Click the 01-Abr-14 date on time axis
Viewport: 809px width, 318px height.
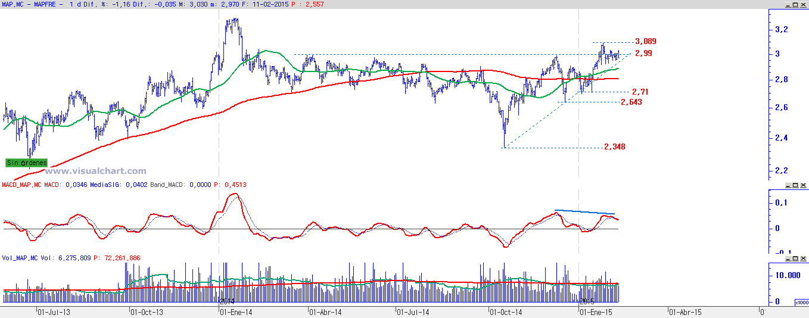[x=326, y=311]
